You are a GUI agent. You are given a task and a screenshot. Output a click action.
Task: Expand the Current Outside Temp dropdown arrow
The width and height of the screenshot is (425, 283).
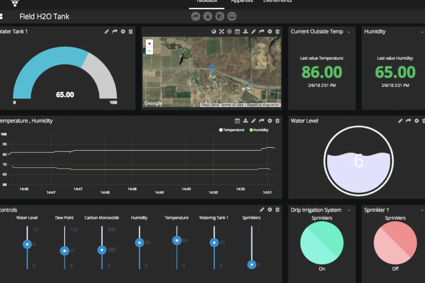point(349,32)
